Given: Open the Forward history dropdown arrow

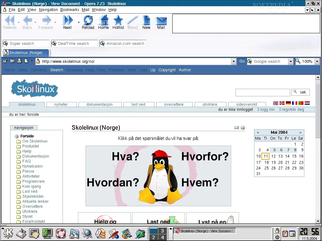Looking at the screenshot, I should point(55,22).
